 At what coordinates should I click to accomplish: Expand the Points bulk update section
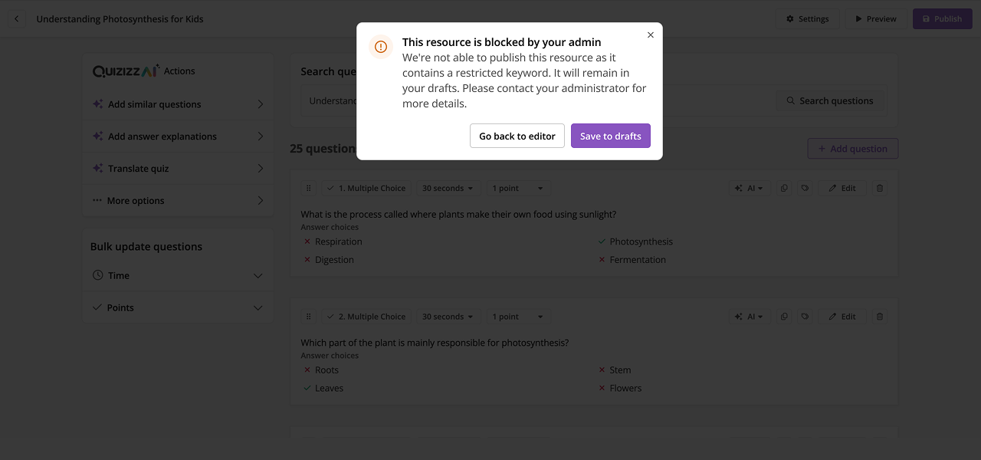click(x=178, y=307)
